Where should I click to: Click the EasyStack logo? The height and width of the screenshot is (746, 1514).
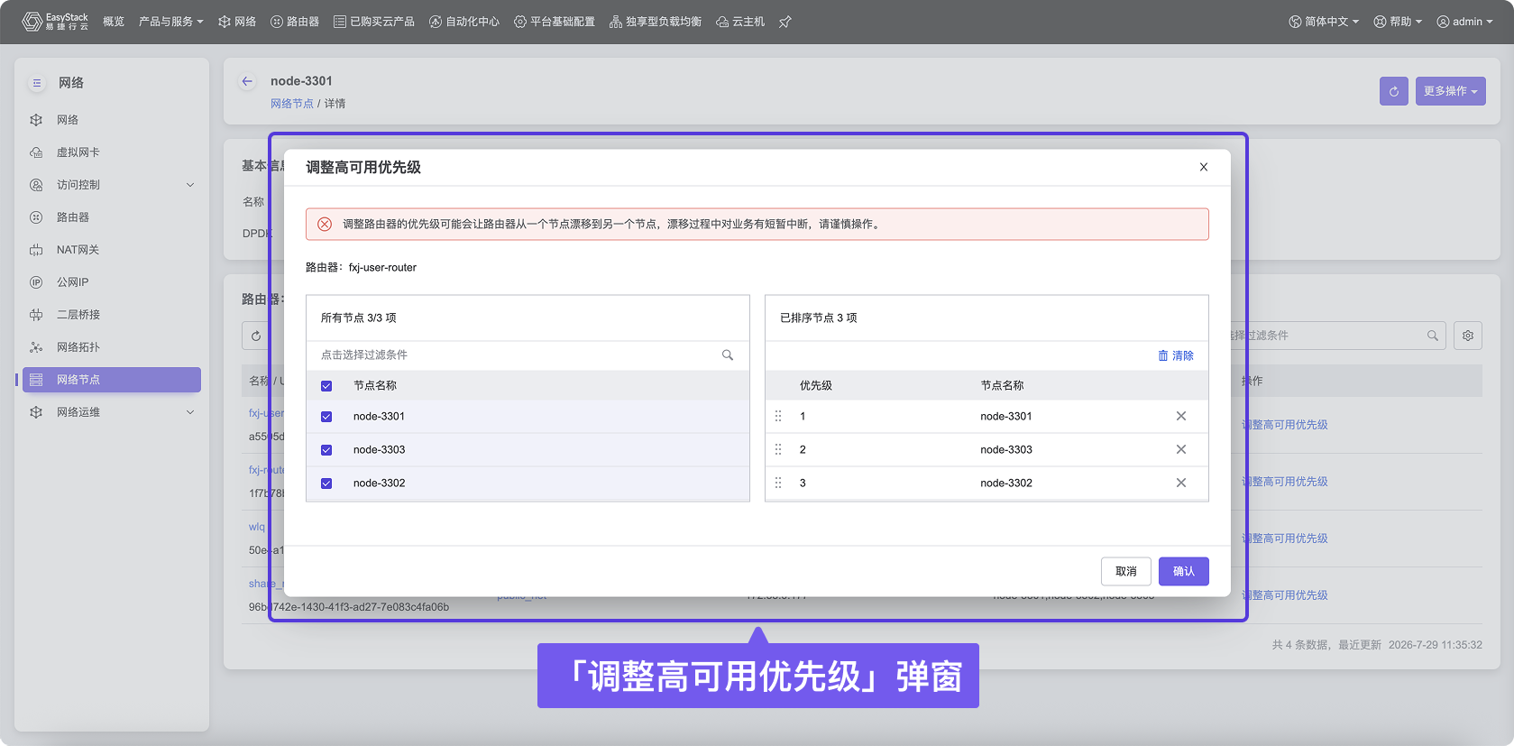pos(55,22)
